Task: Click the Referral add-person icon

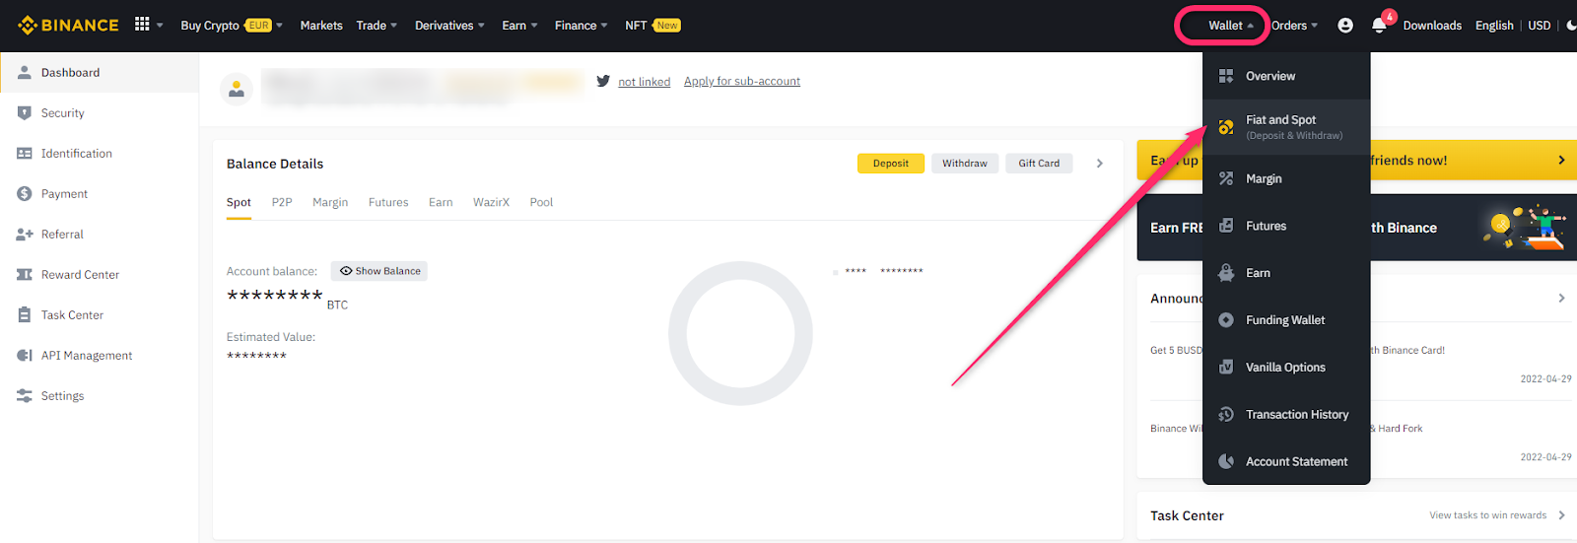Action: pos(25,235)
